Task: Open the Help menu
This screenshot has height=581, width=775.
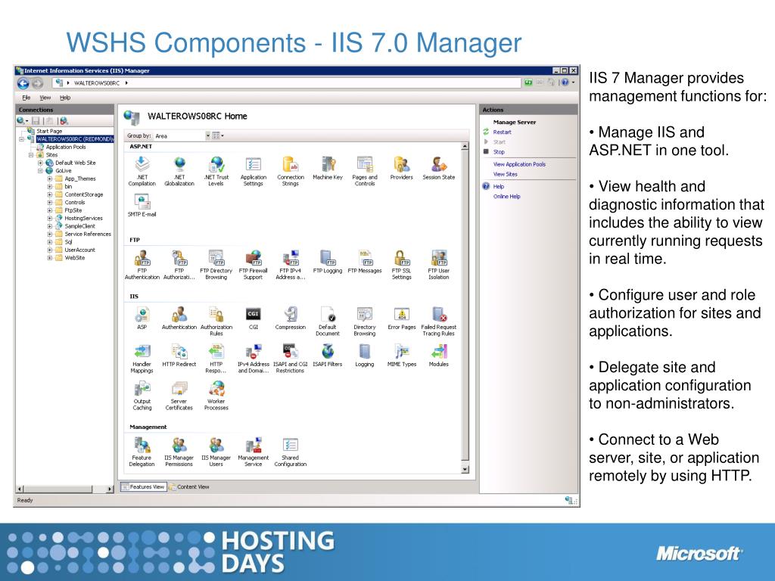Action: (65, 98)
